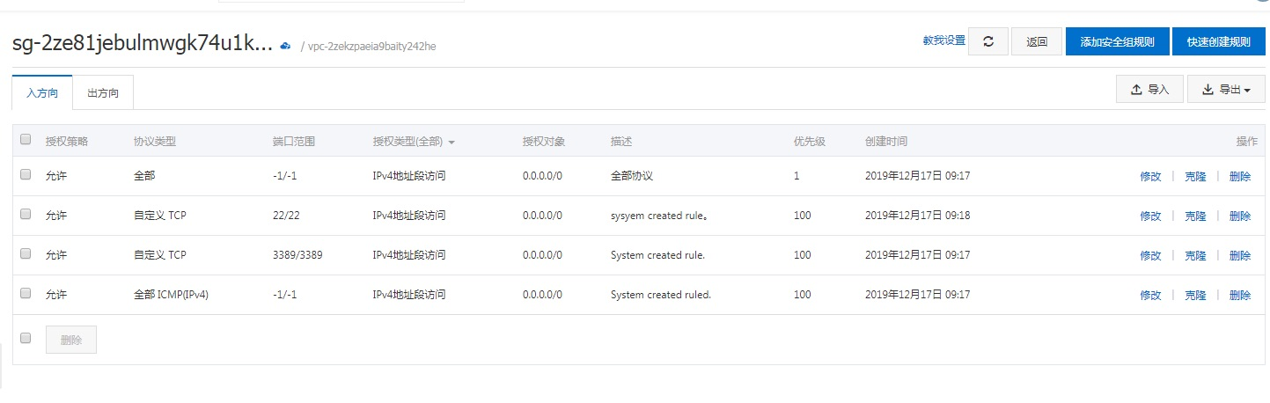Click 删除 for the ICMP(IPv4) rule
This screenshot has width=1270, height=403.
point(1239,295)
